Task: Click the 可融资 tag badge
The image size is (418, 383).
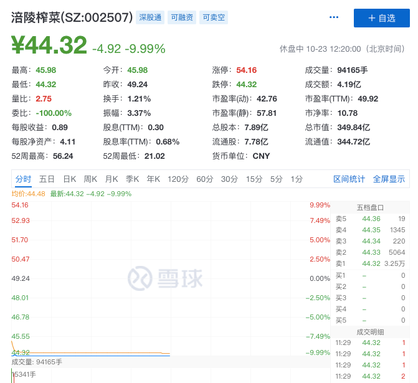Action: pos(182,17)
